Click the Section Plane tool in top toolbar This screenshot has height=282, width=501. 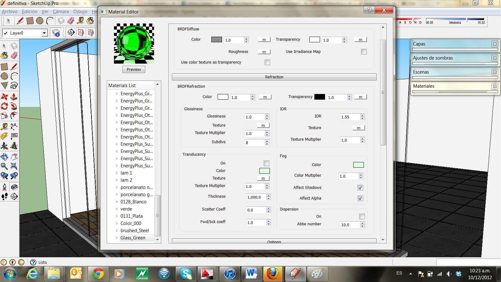pyautogui.click(x=71, y=33)
